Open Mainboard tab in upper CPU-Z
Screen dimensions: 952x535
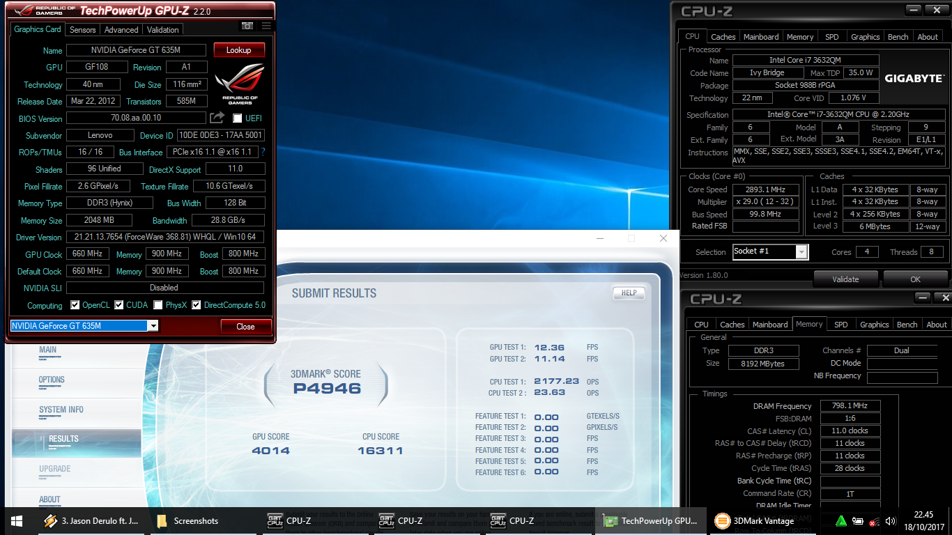tap(761, 37)
